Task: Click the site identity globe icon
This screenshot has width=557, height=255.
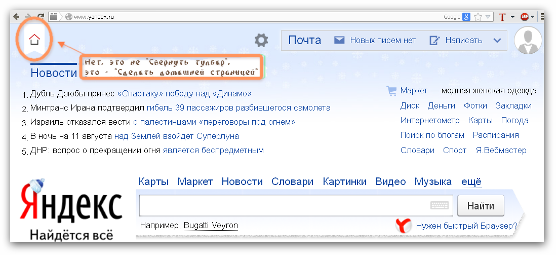Action: tap(69, 17)
